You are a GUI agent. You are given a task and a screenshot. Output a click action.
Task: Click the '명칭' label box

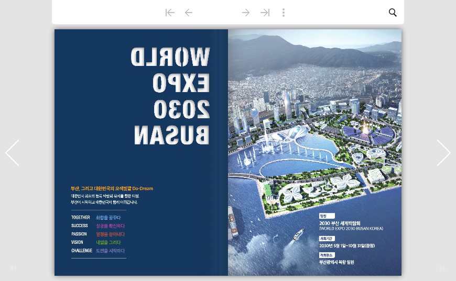pyautogui.click(x=327, y=216)
